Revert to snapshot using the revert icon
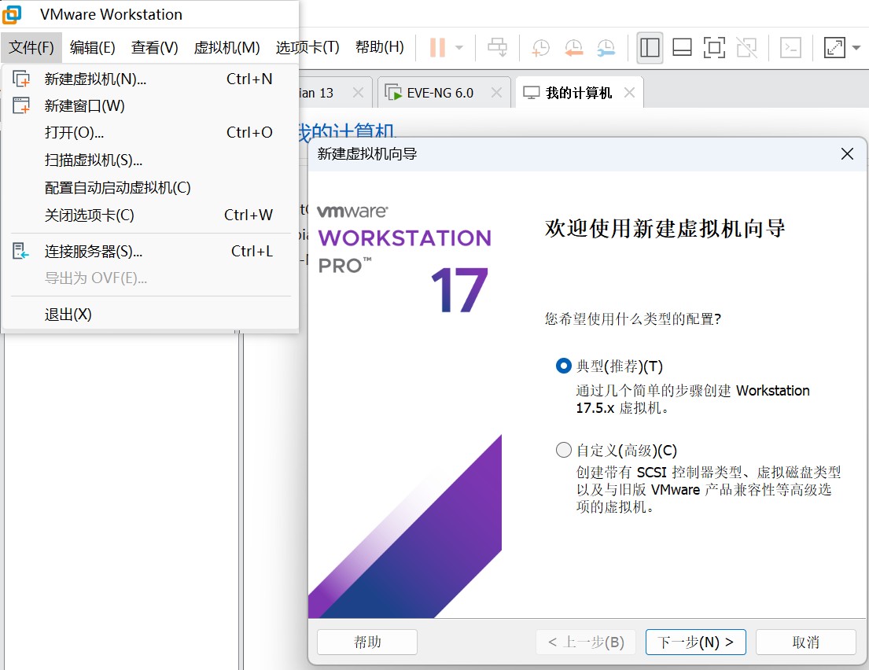This screenshot has height=670, width=869. pyautogui.click(x=573, y=47)
